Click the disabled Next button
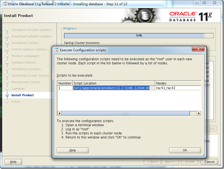 [170, 162]
